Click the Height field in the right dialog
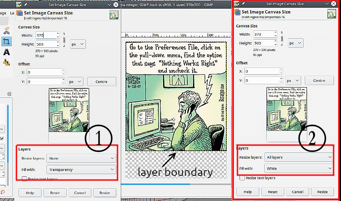 (x=263, y=43)
